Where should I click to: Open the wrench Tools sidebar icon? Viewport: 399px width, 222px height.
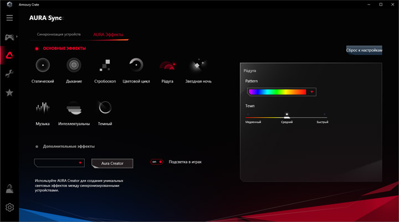coord(9,74)
